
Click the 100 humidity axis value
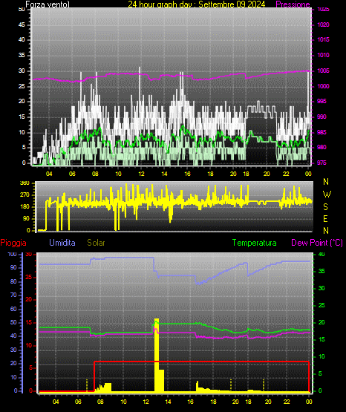[x=12, y=254]
